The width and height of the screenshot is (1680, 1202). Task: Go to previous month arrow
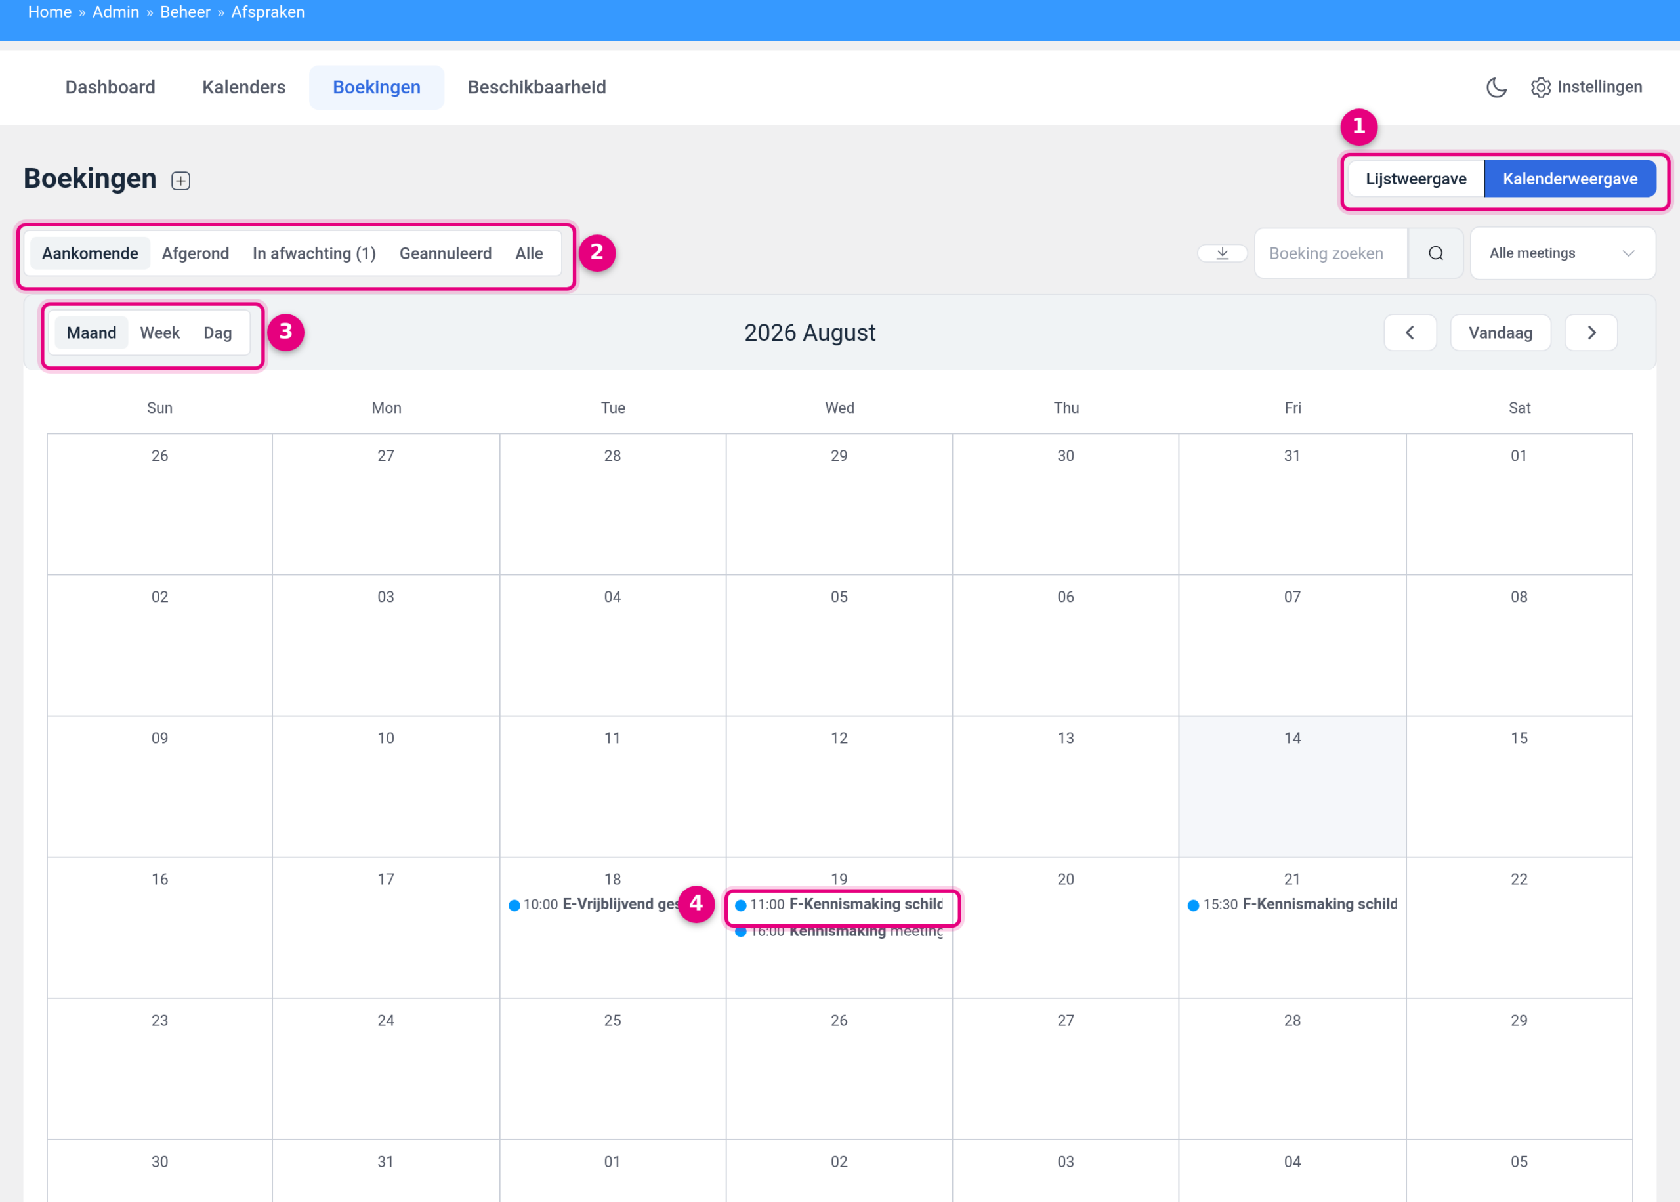coord(1410,333)
